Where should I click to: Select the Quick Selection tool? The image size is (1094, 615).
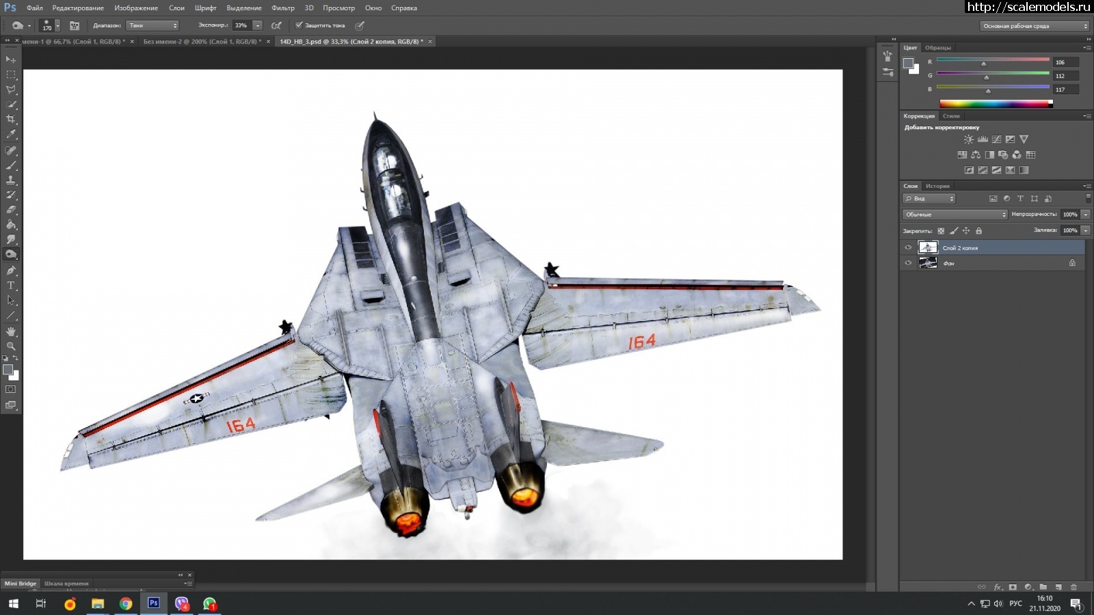[11, 105]
